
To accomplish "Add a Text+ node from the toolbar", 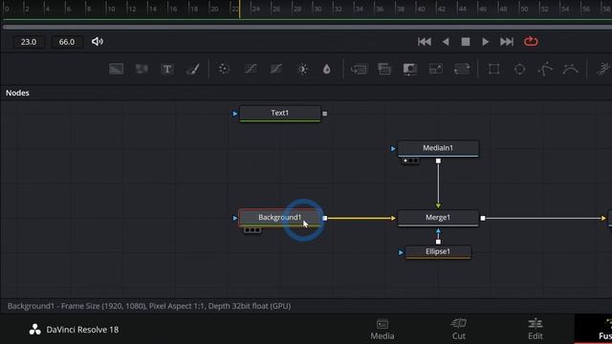I will point(167,69).
